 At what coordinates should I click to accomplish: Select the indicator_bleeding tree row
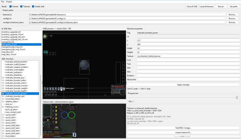pyautogui.click(x=14, y=75)
